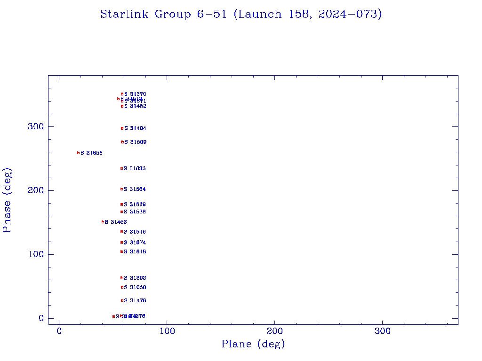Click the x-axis tick label '300'
482x361 pixels.
click(382, 331)
